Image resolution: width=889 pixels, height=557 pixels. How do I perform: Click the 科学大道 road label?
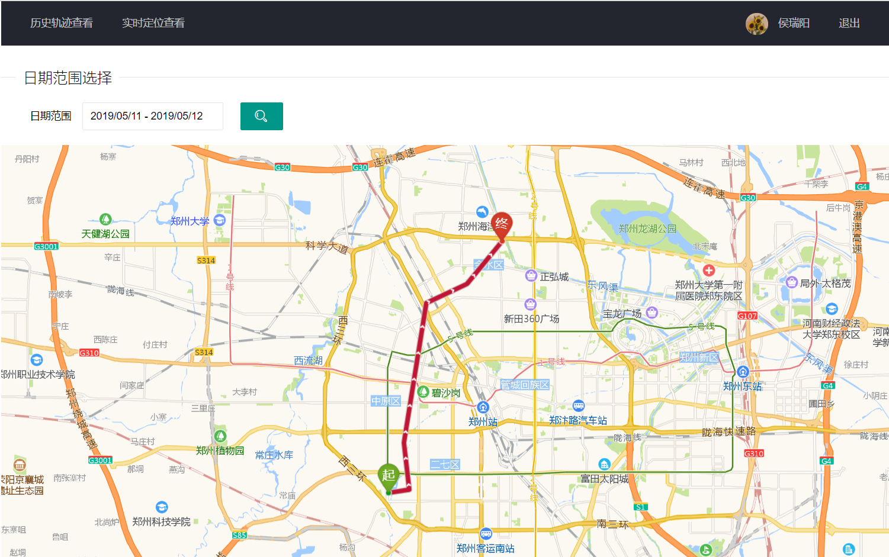pos(327,247)
